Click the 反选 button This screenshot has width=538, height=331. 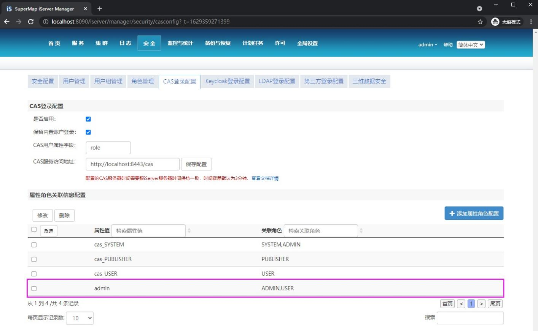click(49, 231)
